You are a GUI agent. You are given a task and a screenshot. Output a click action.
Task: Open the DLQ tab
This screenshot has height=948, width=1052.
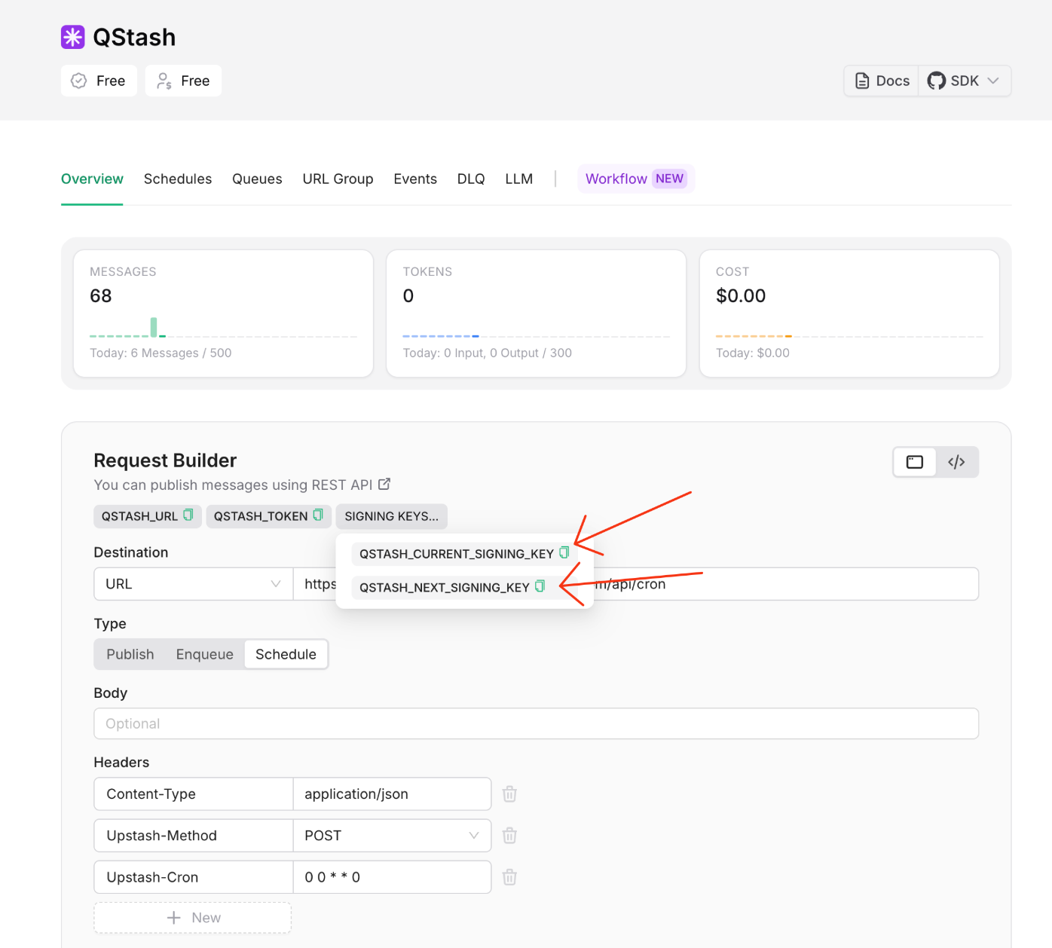471,179
